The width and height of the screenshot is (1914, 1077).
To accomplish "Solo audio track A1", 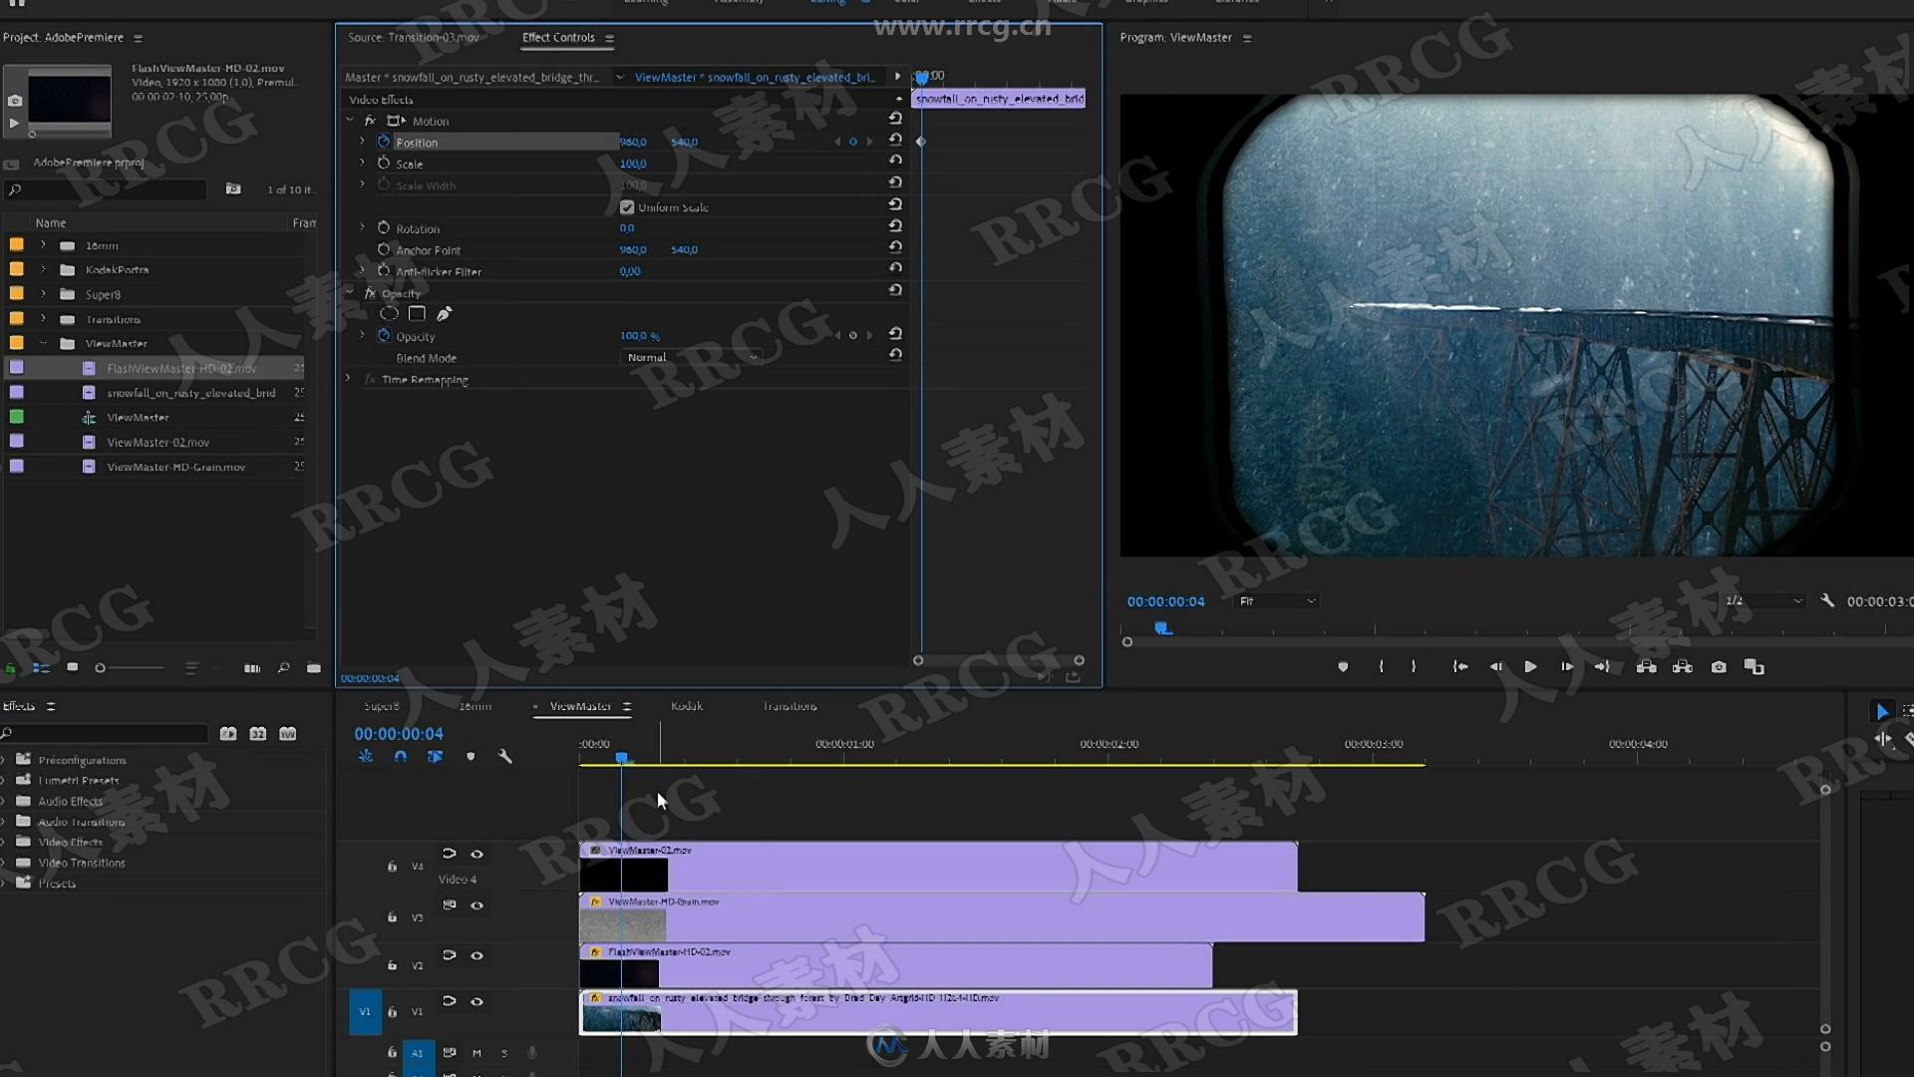I will tap(504, 1052).
